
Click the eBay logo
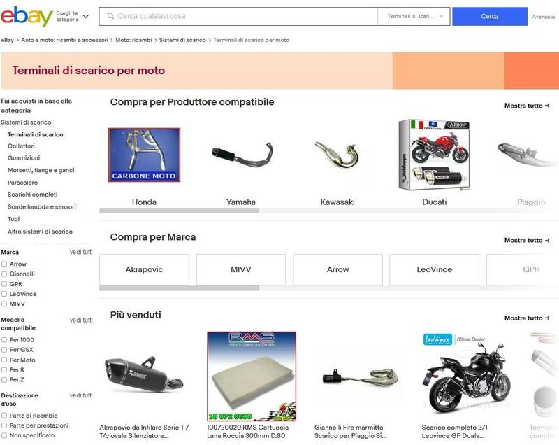27,16
